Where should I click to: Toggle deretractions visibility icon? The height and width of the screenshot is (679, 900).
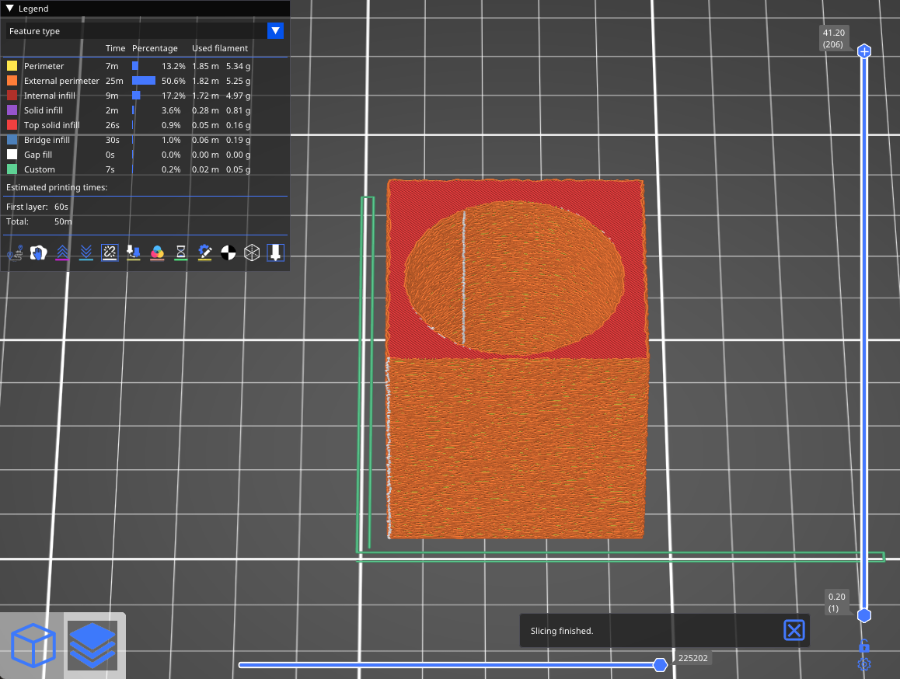86,252
